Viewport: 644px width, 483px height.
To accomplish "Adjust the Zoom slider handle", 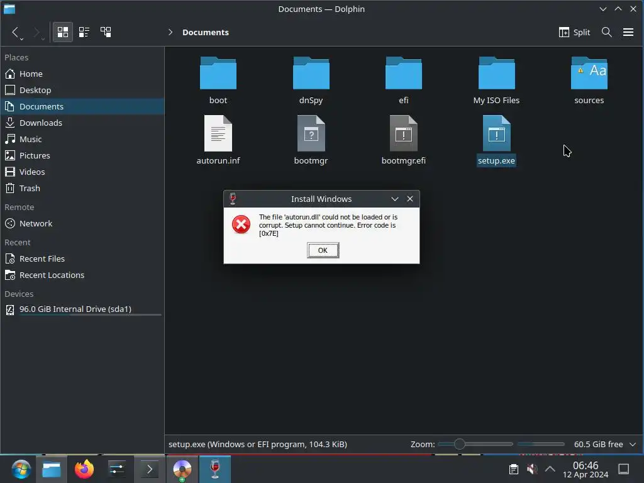I will tap(460, 444).
